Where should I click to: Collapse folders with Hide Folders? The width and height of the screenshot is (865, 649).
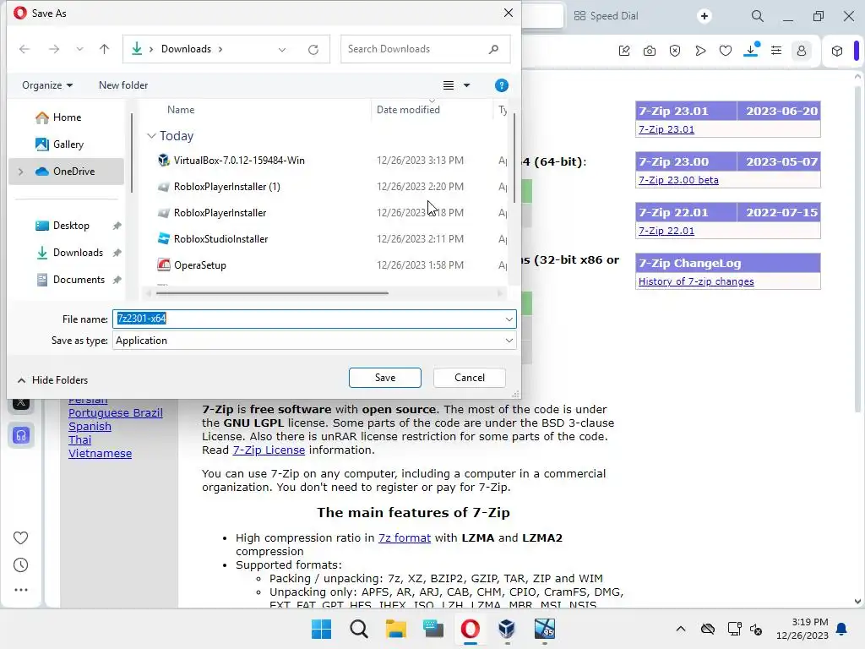click(x=52, y=380)
